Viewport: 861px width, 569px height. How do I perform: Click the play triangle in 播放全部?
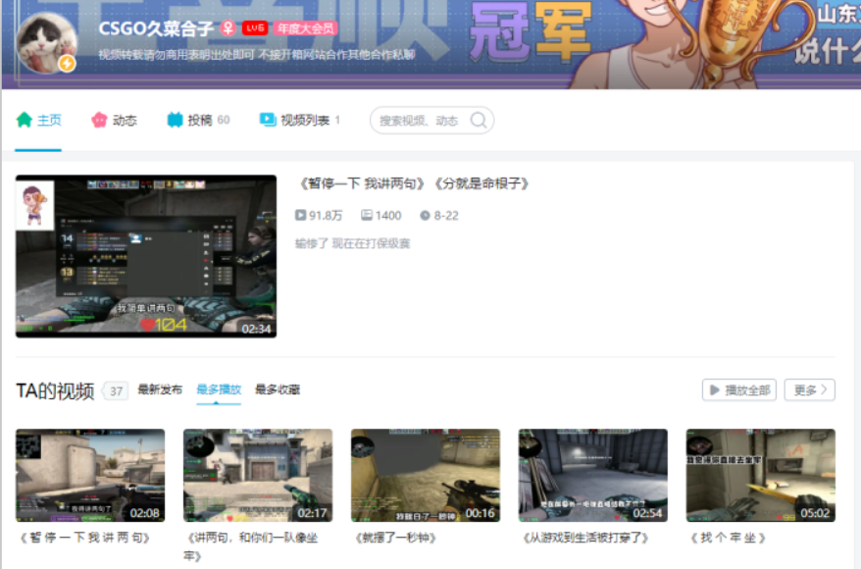[x=714, y=389]
